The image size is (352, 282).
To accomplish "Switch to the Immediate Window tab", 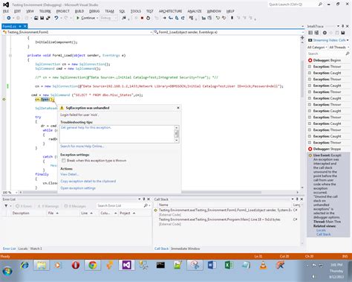I will click(x=186, y=249).
